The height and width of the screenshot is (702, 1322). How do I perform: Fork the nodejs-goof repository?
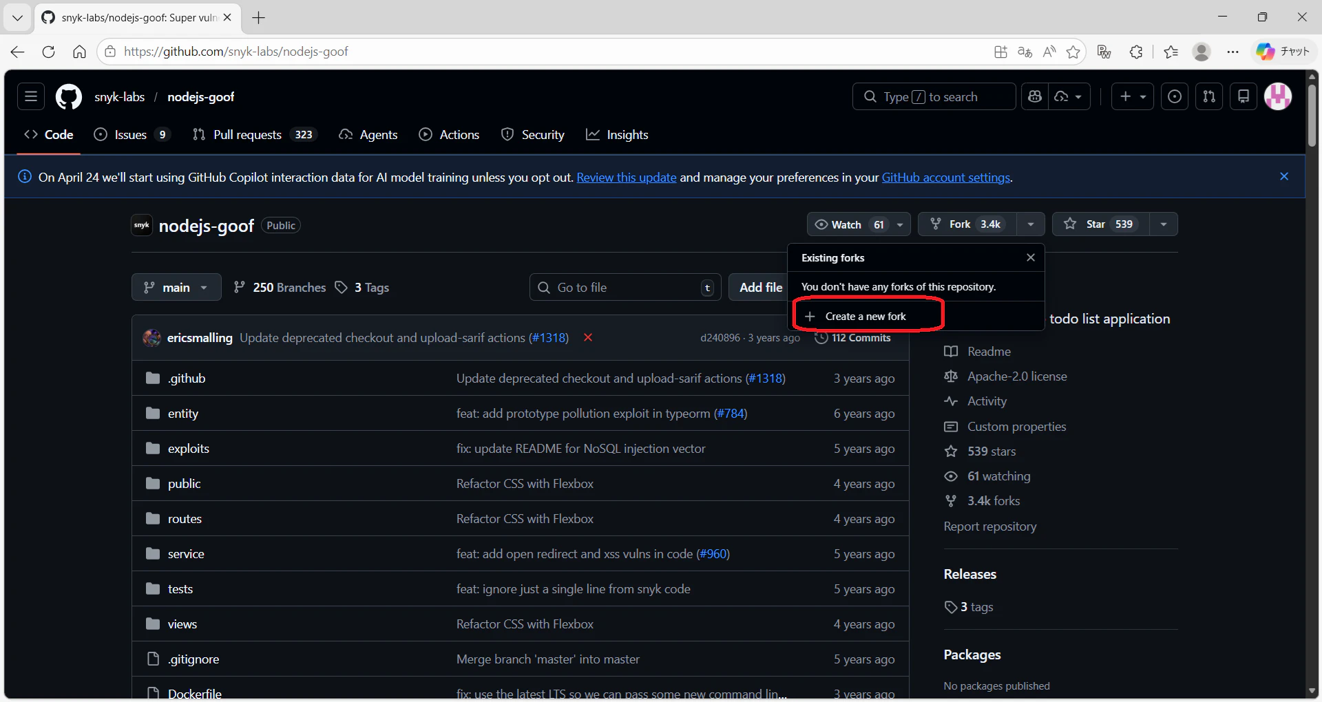967,224
